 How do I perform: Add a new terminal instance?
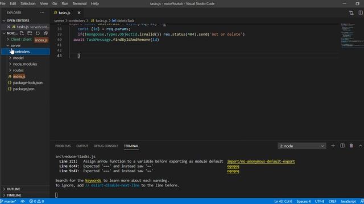[333, 146]
